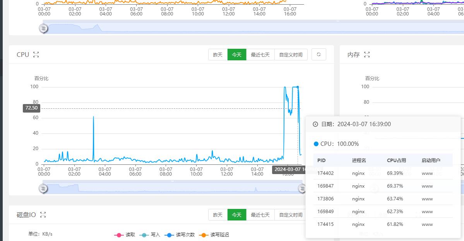Toggle the 读取 legend series
The height and width of the screenshot is (241, 464).
pyautogui.click(x=125, y=235)
